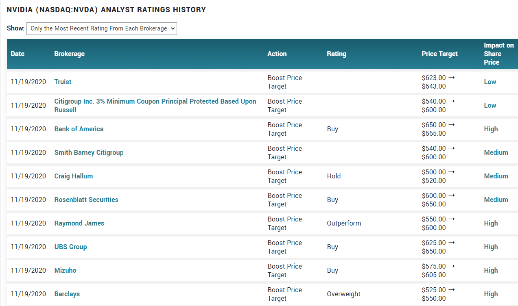Open the Truist brokerage link
This screenshot has width=518, height=306.
coord(63,82)
